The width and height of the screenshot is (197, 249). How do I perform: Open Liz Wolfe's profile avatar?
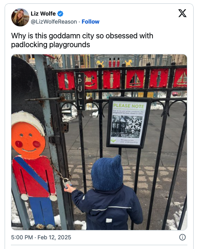click(20, 17)
